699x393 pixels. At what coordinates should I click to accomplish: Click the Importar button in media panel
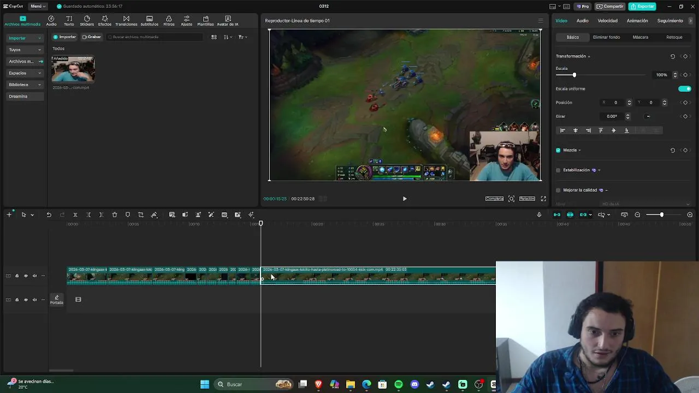64,37
